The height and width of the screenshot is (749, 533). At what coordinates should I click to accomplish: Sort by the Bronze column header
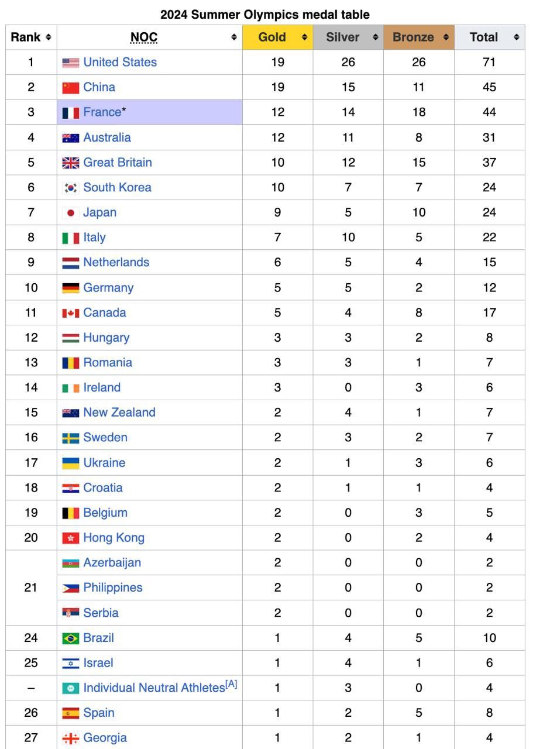point(413,37)
